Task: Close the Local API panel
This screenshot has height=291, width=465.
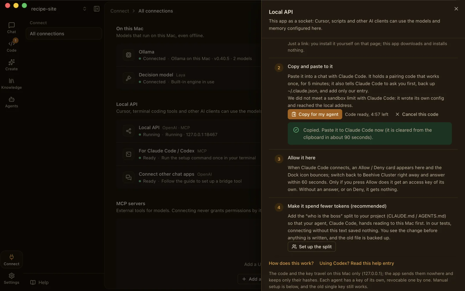Action: (x=456, y=9)
